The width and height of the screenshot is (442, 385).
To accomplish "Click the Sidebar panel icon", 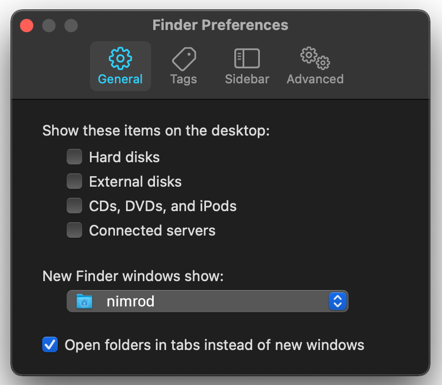I will 247,58.
